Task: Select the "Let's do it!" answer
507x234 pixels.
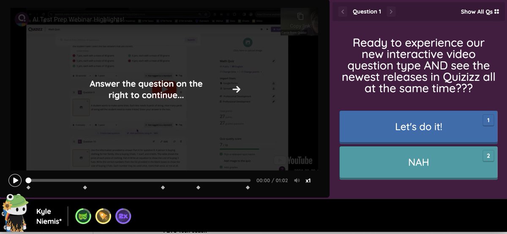Action: [419, 127]
